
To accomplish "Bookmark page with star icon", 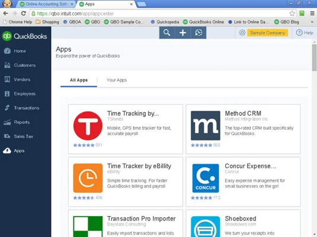I will point(292,14).
